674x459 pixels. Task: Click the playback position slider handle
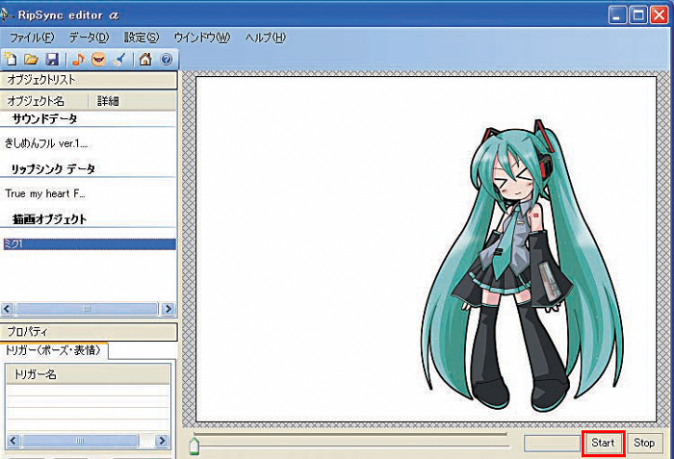coord(194,446)
